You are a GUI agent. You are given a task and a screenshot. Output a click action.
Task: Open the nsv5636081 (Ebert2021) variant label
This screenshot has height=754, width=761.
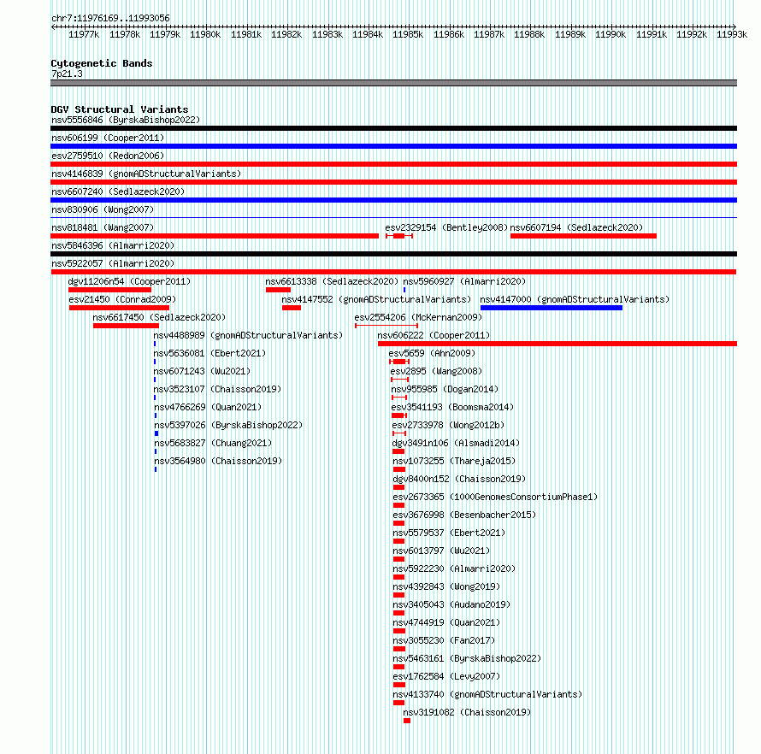coord(209,353)
